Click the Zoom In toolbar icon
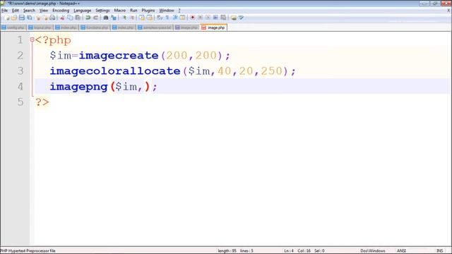 click(x=124, y=18)
